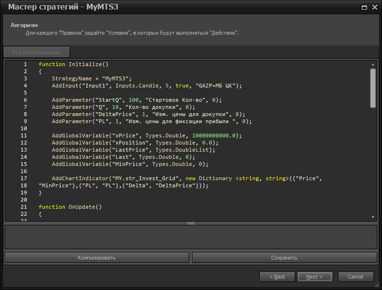Click the 'true' keyword on line 4
The image size is (382, 290).
tap(182, 86)
